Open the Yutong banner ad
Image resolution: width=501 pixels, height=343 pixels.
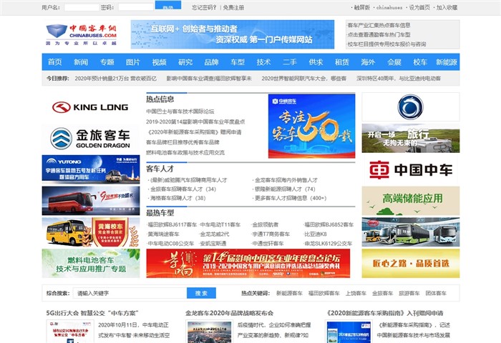point(91,169)
